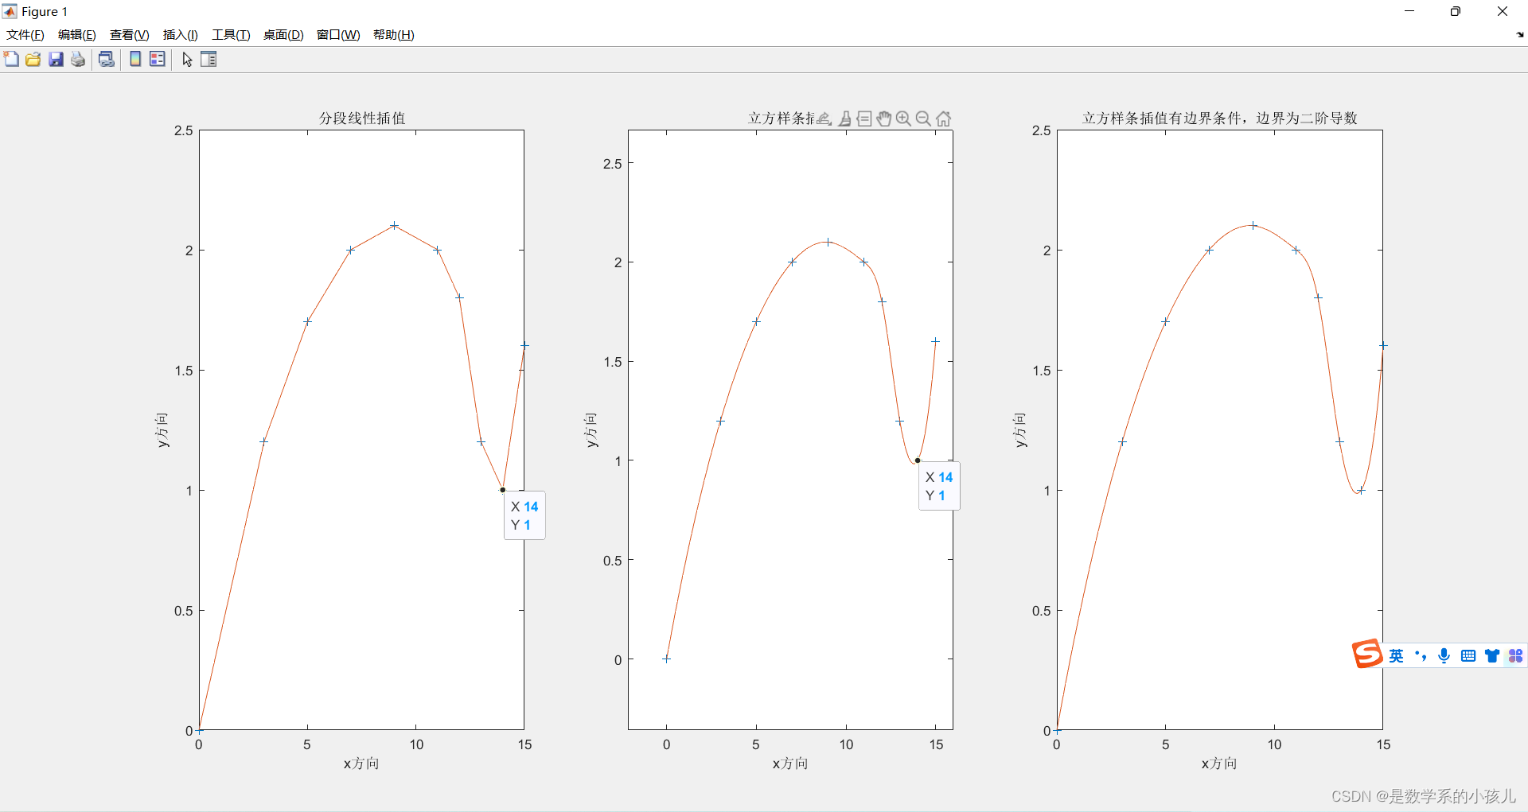Open the 查看(V) menu
Screen dimensions: 1528x812
130,35
